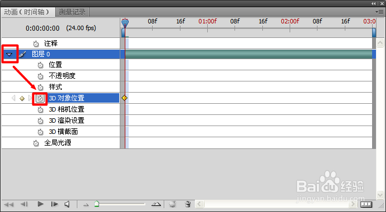Zoom in the timeline with large mountain icon

pyautogui.click(x=156, y=204)
